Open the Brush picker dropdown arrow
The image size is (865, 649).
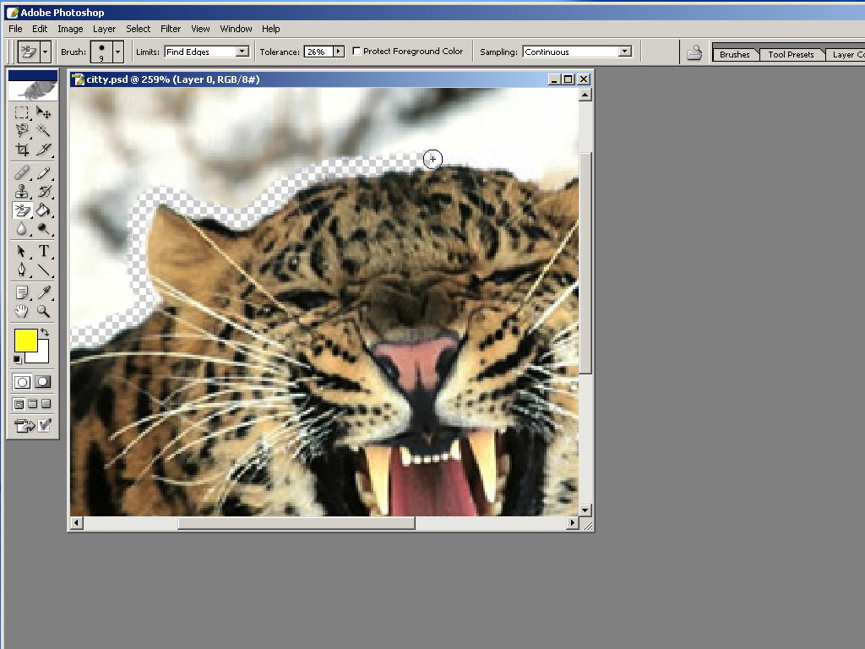(117, 52)
